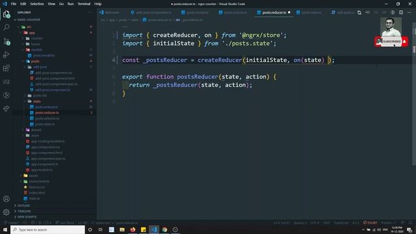Open Firefox from the taskbar
The width and height of the screenshot is (416, 234).
click(133, 229)
